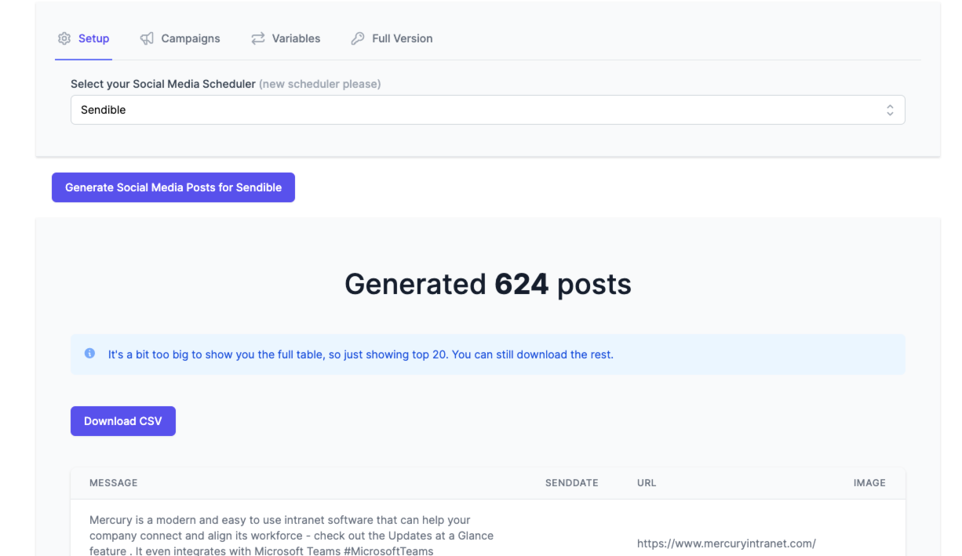Click the swap arrows icon beside Variables
The image size is (962, 556).
258,38
